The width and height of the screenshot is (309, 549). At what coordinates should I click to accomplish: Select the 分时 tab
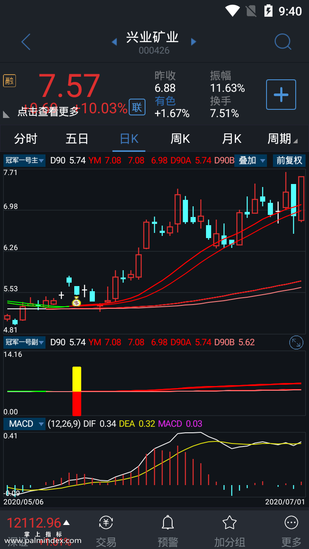pos(26,139)
